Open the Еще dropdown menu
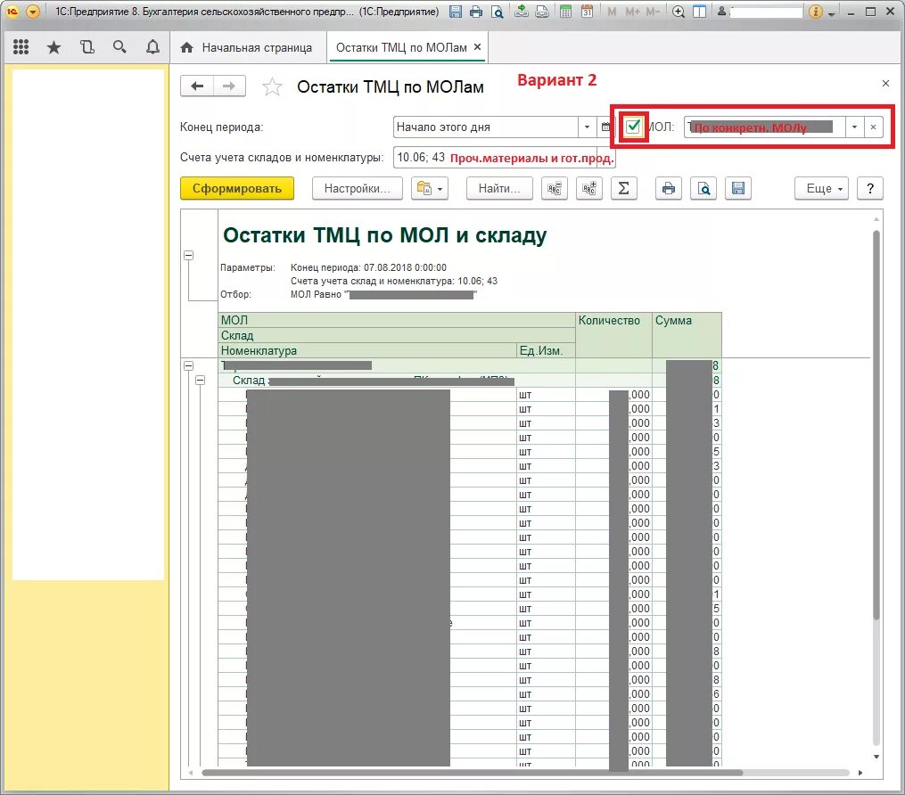 coord(821,189)
